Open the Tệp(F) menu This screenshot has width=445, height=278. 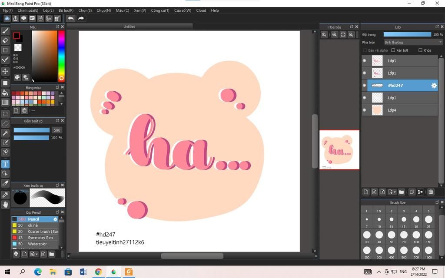coord(8,10)
